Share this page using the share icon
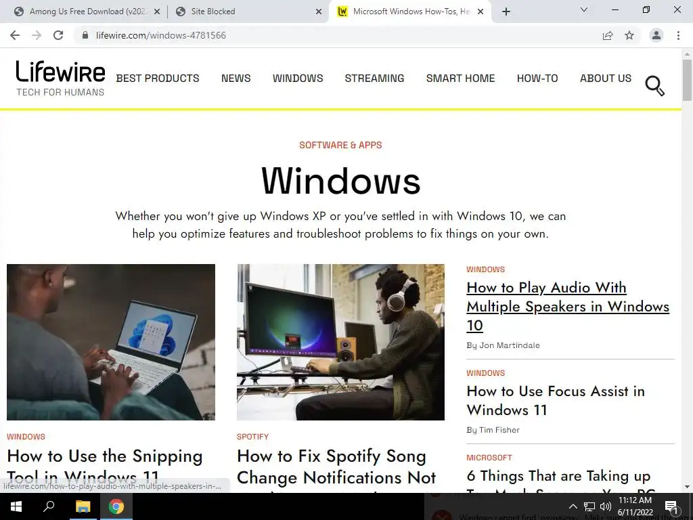Image resolution: width=693 pixels, height=520 pixels. click(608, 35)
